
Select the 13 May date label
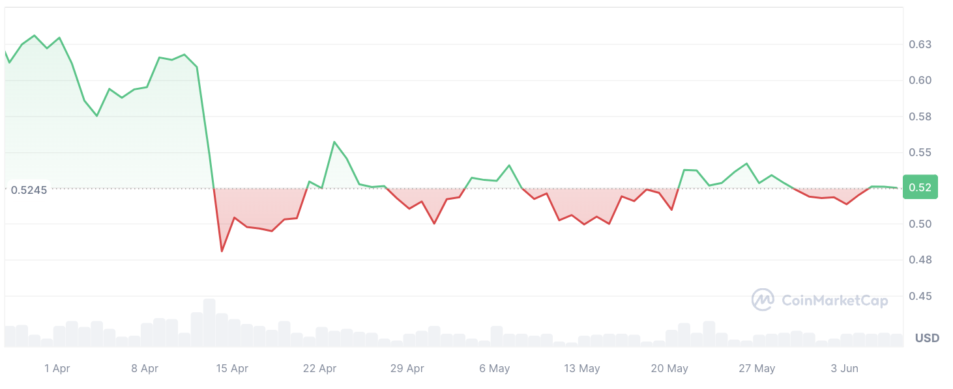[x=582, y=369]
